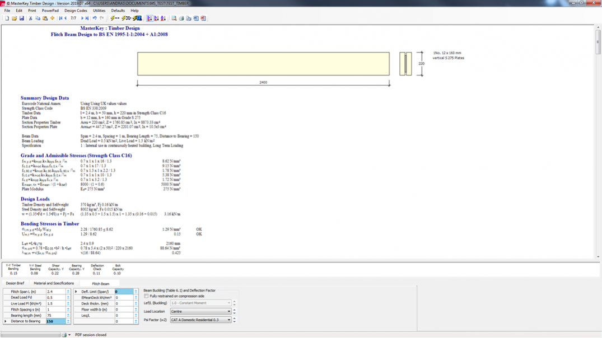
Task: Click the Floor width b value field
Action: click(124, 309)
